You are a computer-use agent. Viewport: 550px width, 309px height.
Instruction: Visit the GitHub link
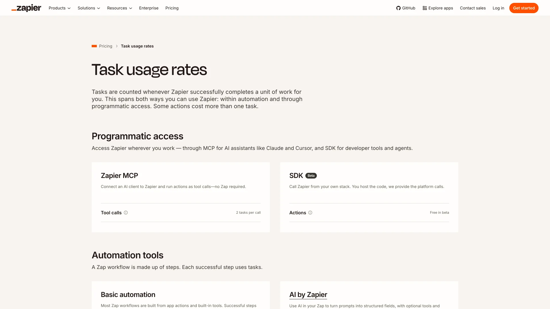[406, 8]
